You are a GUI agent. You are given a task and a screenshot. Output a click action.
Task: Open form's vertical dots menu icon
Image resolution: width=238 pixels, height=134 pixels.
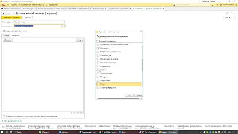(231, 13)
